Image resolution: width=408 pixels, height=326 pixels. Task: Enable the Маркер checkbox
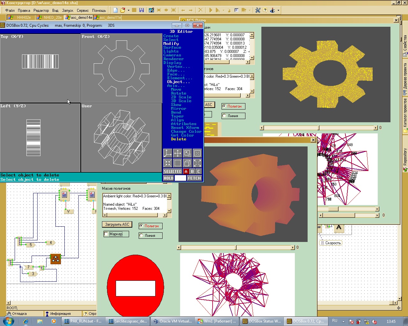pos(106,234)
